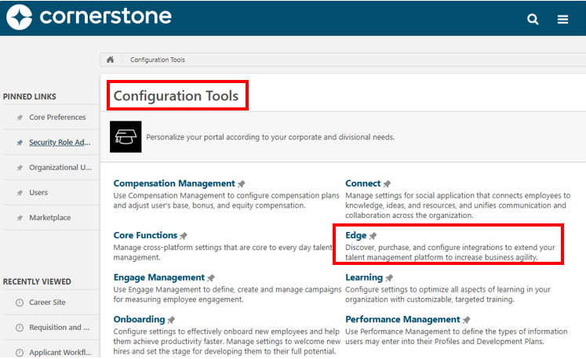Click the graduation cap configuration icon

pyautogui.click(x=126, y=136)
